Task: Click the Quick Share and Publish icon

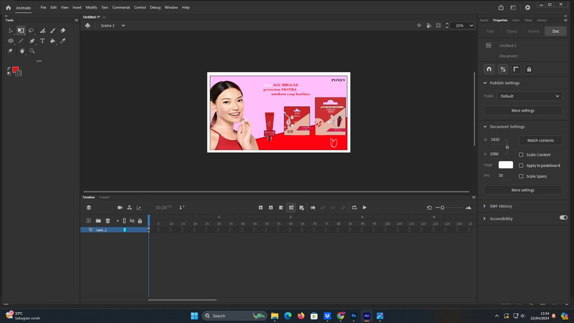Action: [x=501, y=8]
